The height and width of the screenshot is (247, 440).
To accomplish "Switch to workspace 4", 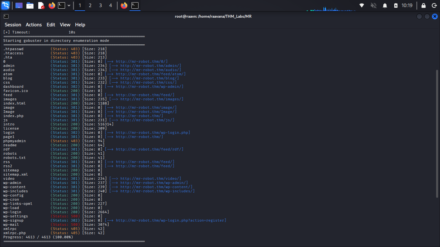I will tap(111, 5).
